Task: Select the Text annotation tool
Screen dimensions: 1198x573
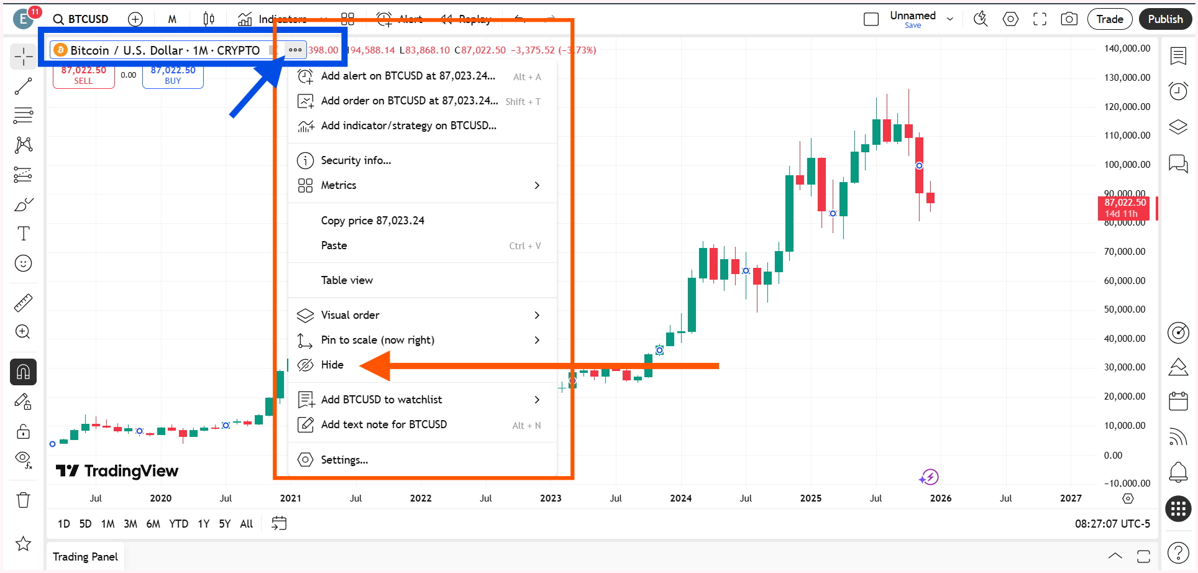Action: [x=23, y=233]
